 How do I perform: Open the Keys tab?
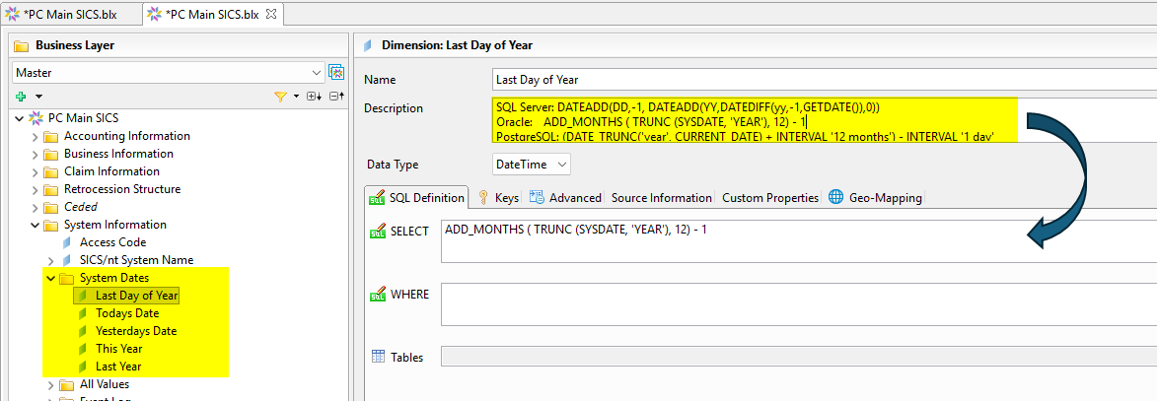point(499,198)
